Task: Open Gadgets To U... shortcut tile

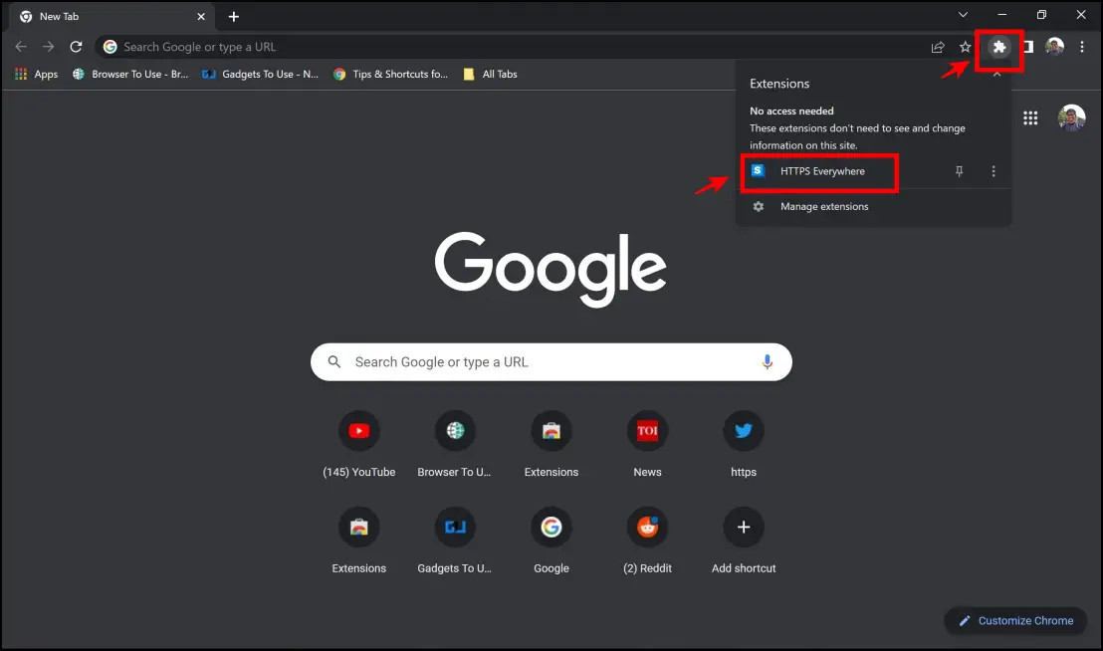Action: (x=455, y=541)
